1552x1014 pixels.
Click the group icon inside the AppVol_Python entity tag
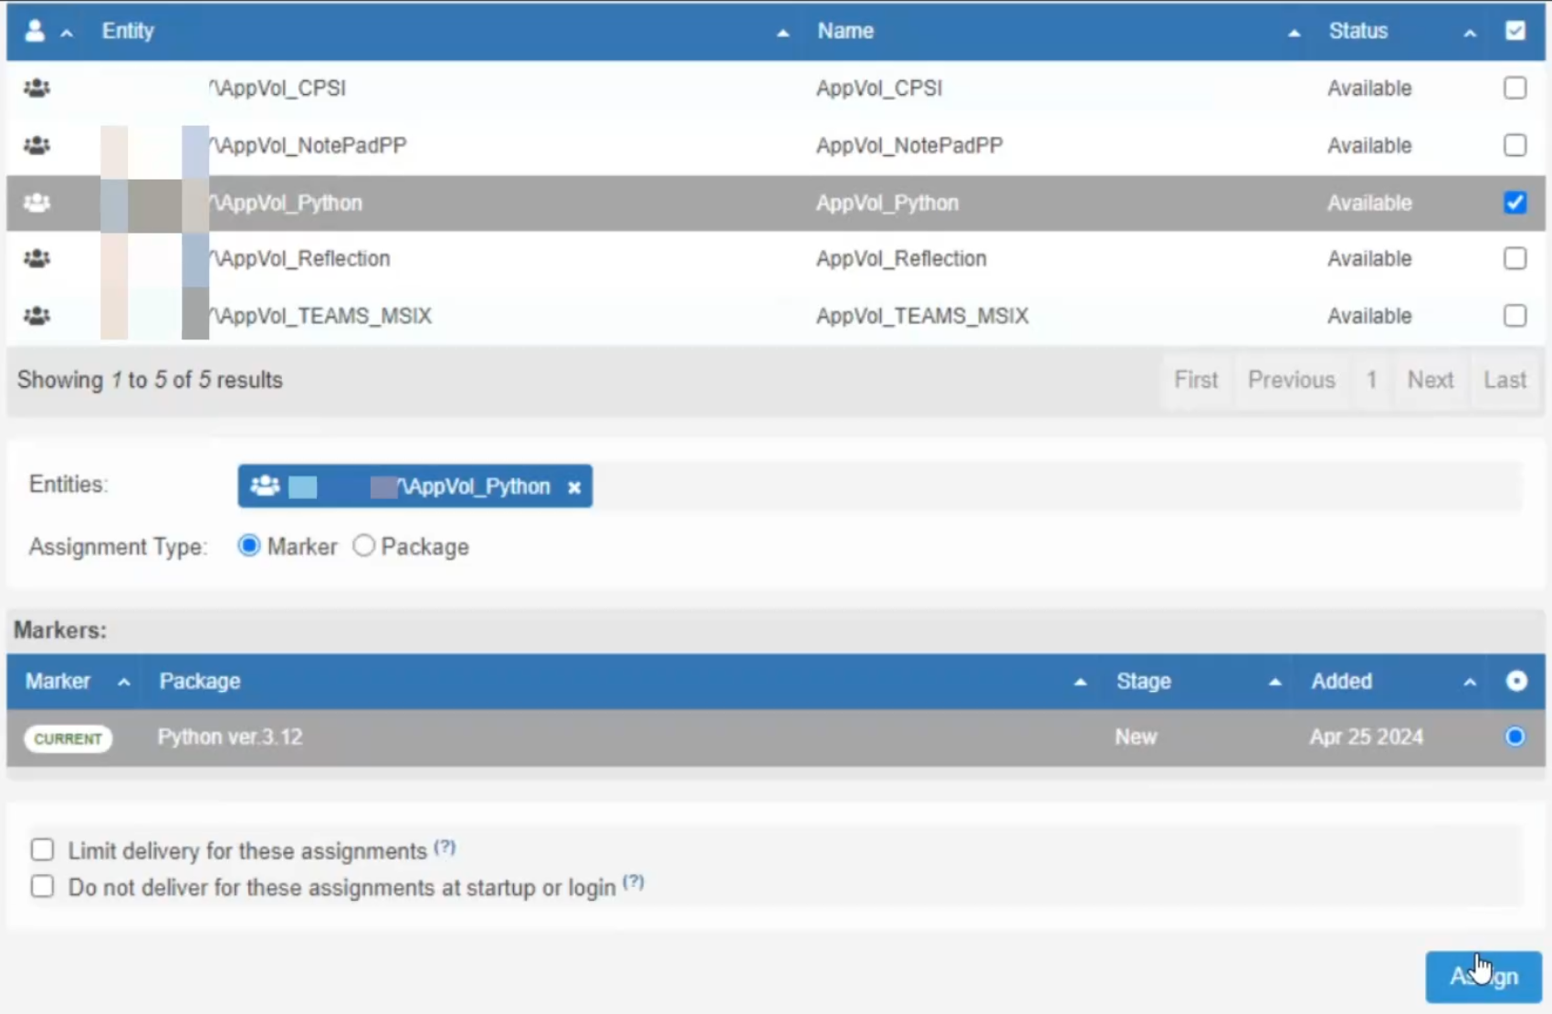click(x=265, y=486)
